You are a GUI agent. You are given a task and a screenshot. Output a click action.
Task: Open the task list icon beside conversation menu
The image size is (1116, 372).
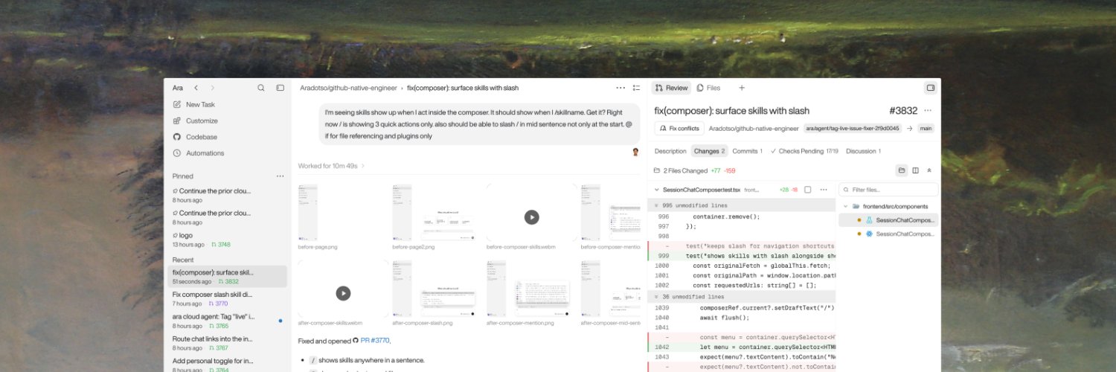(x=636, y=88)
